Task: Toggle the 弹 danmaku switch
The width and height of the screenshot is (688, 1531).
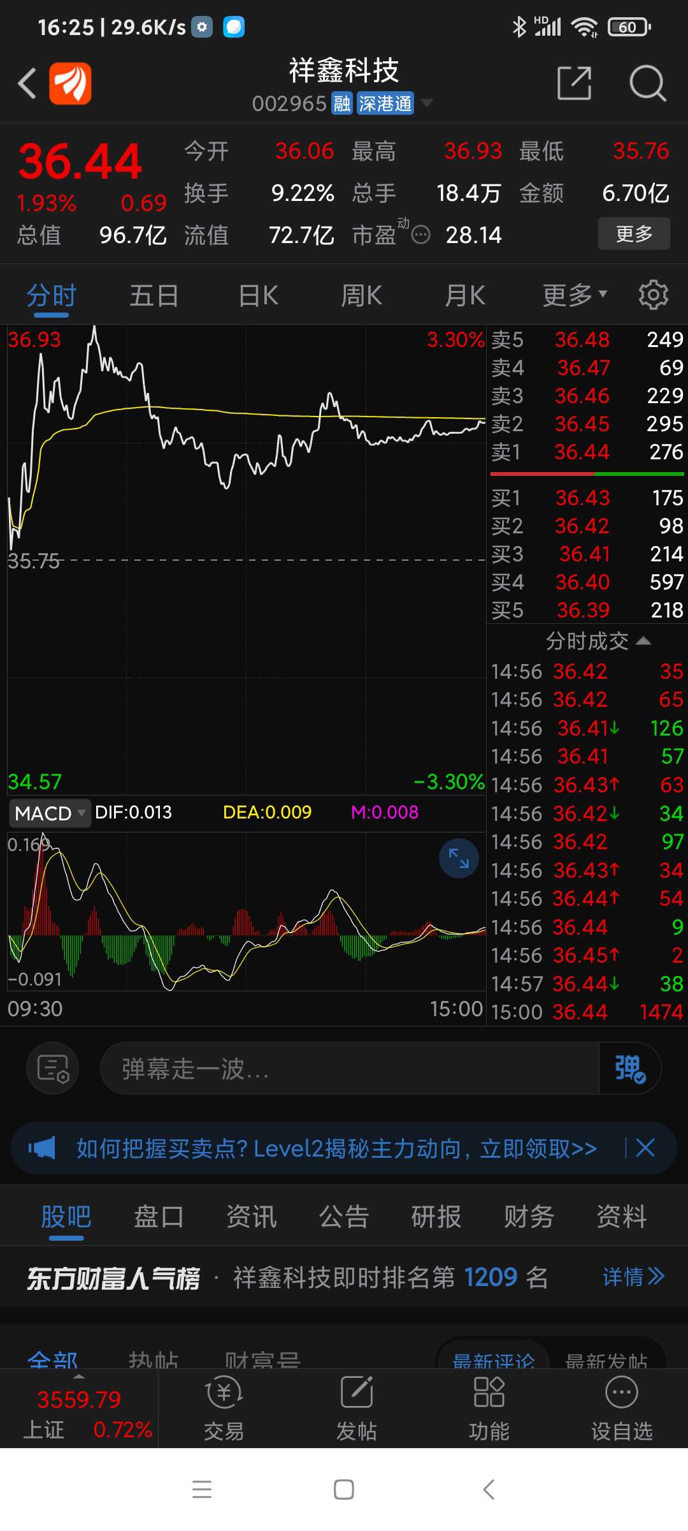Action: (629, 1069)
